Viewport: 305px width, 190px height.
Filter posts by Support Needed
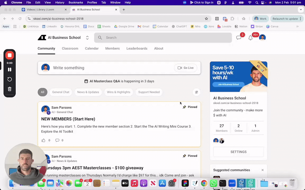pyautogui.click(x=149, y=92)
